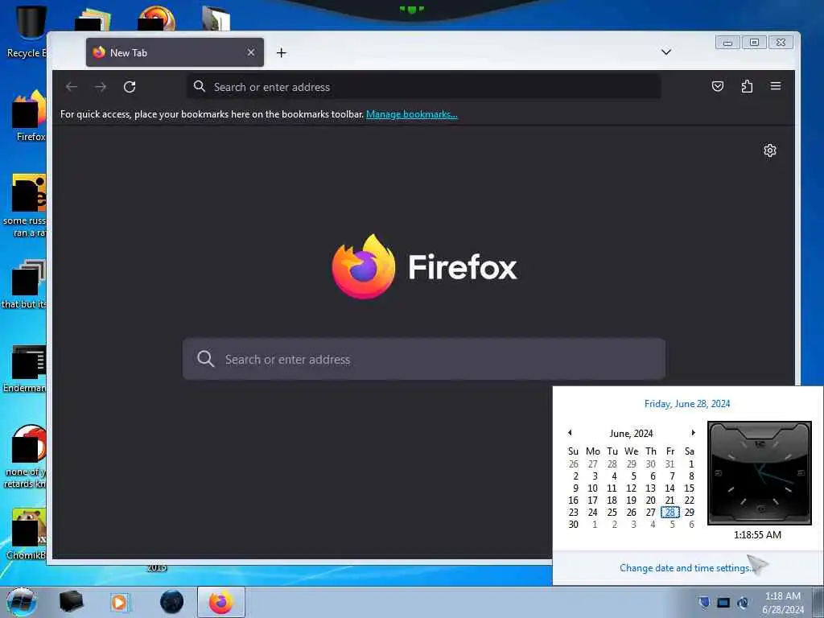Select June 15 in the calendar
The height and width of the screenshot is (618, 824).
(689, 488)
